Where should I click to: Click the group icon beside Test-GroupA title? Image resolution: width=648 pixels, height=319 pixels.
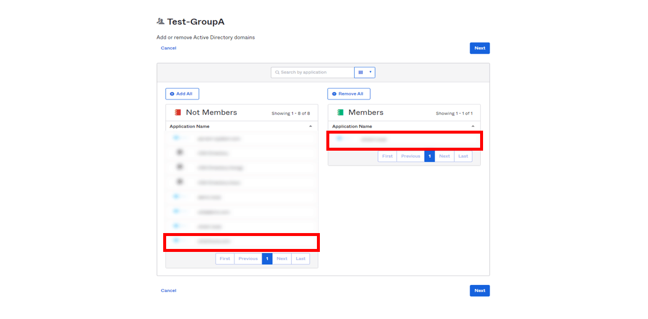click(160, 22)
